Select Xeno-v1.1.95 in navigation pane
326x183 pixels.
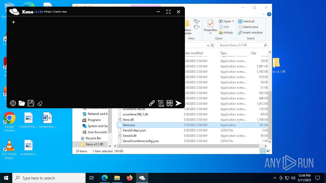pyautogui.click(x=94, y=144)
